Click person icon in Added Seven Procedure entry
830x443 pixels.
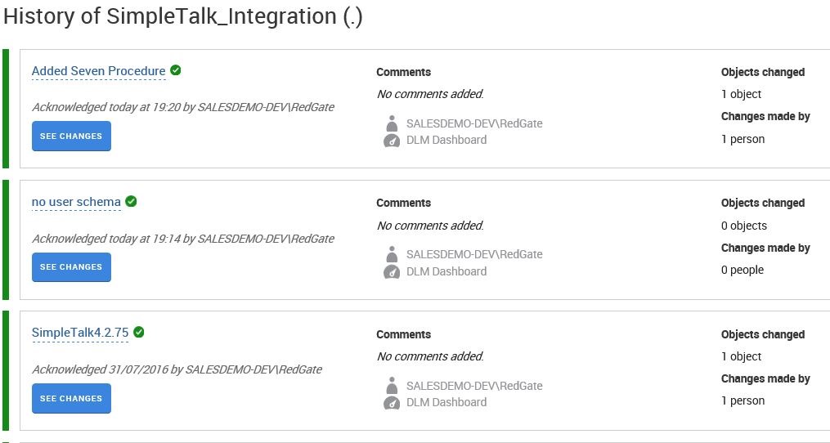click(x=392, y=123)
